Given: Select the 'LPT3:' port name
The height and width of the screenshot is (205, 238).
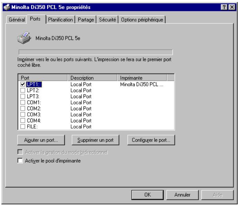Looking at the screenshot, I should [33, 96].
